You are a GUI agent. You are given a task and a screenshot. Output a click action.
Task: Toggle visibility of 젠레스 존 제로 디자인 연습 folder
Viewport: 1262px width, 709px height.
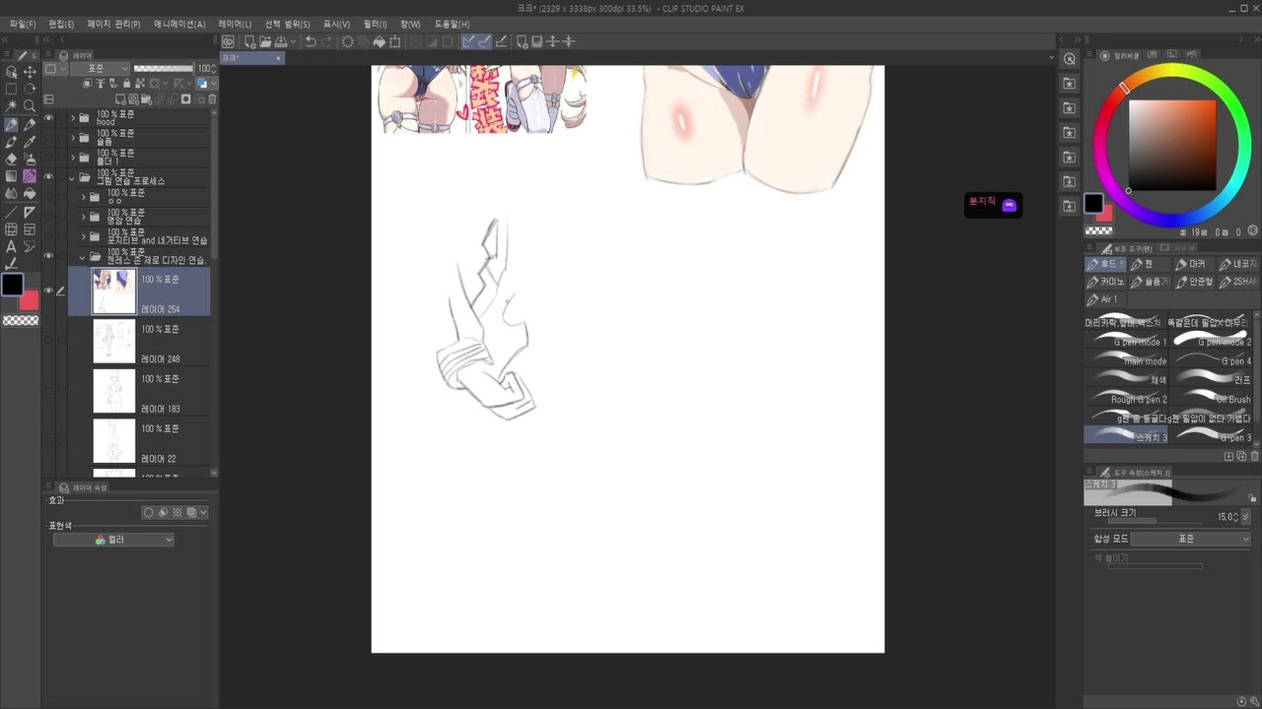tap(49, 255)
